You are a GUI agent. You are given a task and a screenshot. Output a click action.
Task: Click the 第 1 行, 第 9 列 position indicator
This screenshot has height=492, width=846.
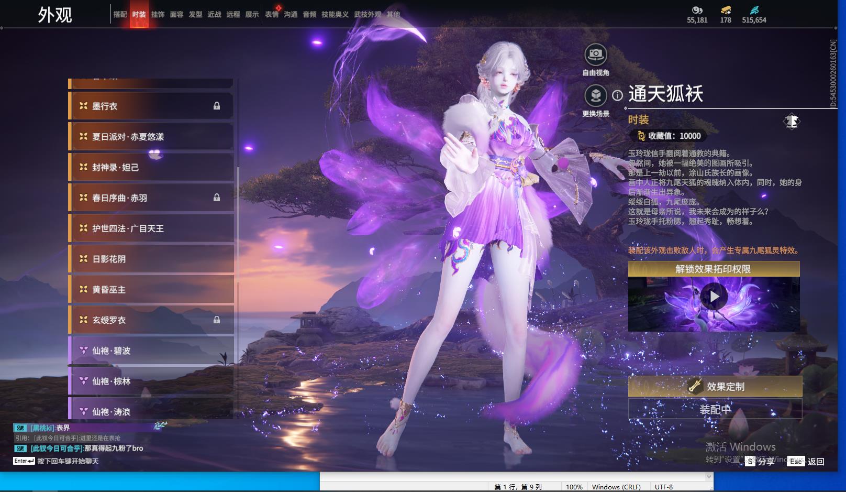(518, 487)
